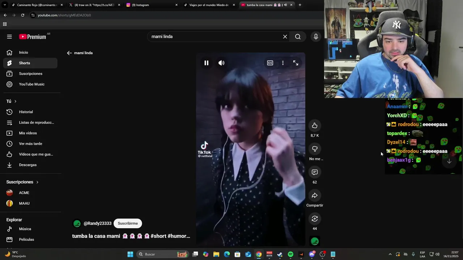Open the @Randy23333 channel name
The image size is (463, 260).
pos(98,224)
